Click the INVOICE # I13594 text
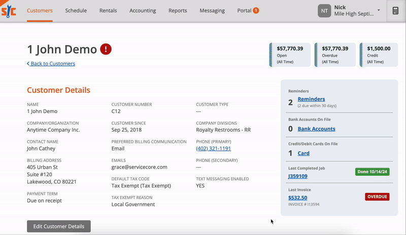This screenshot has height=235, width=406. 303,204
